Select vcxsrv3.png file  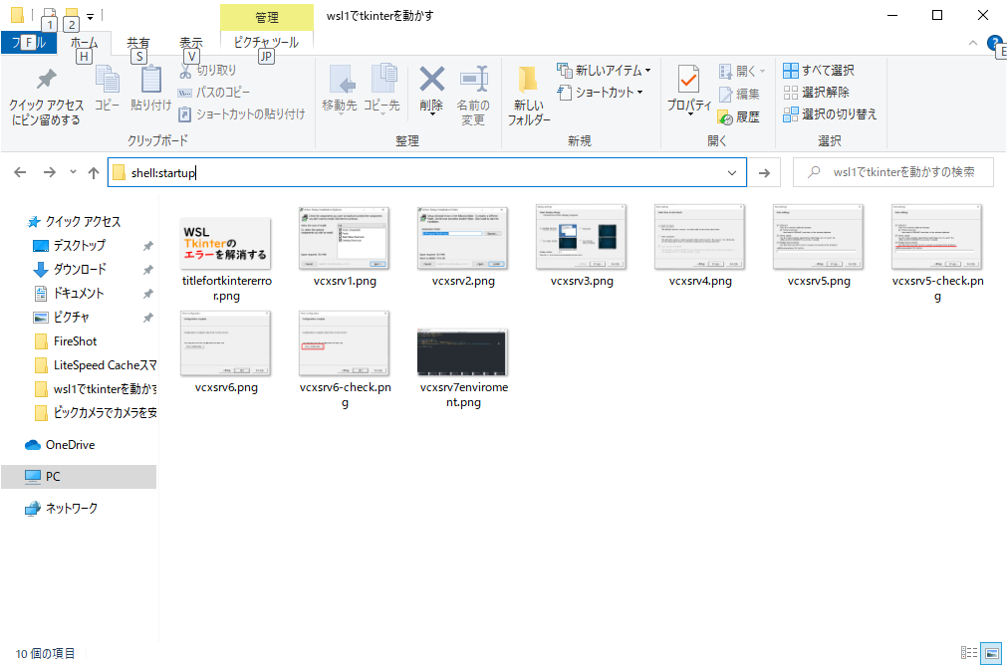582,247
